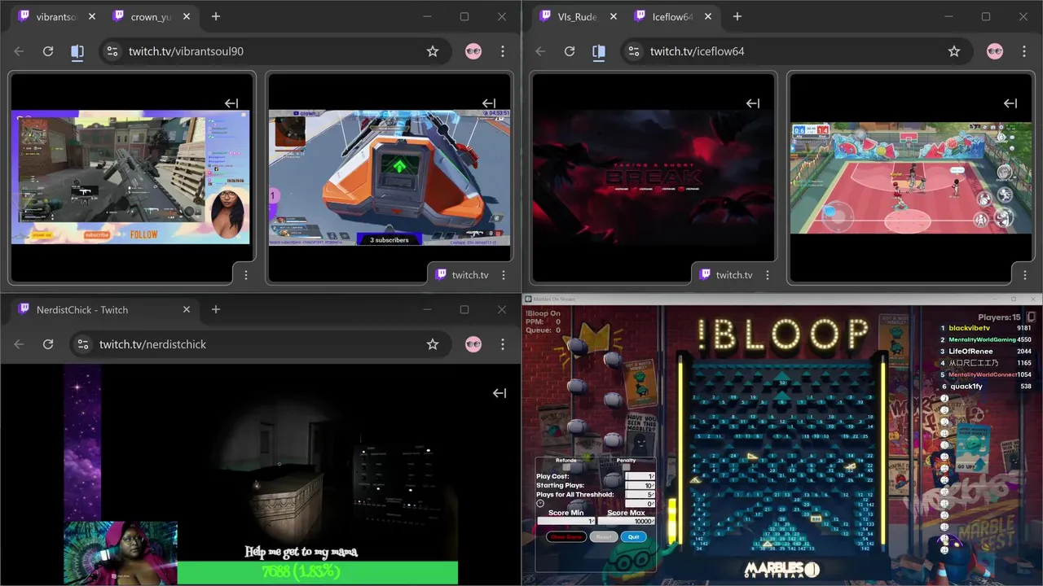Viewport: 1043px width, 586px height.
Task: Open site information for twitch.tv/vibrantsoul90
Action: [112, 51]
